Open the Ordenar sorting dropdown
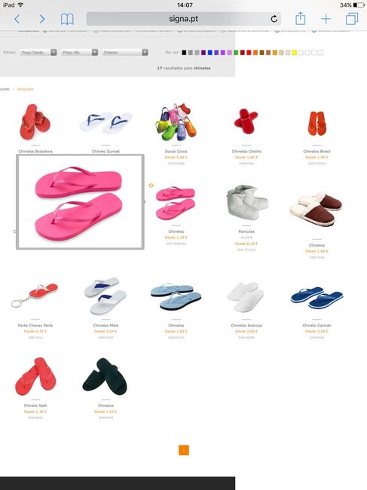 (125, 52)
